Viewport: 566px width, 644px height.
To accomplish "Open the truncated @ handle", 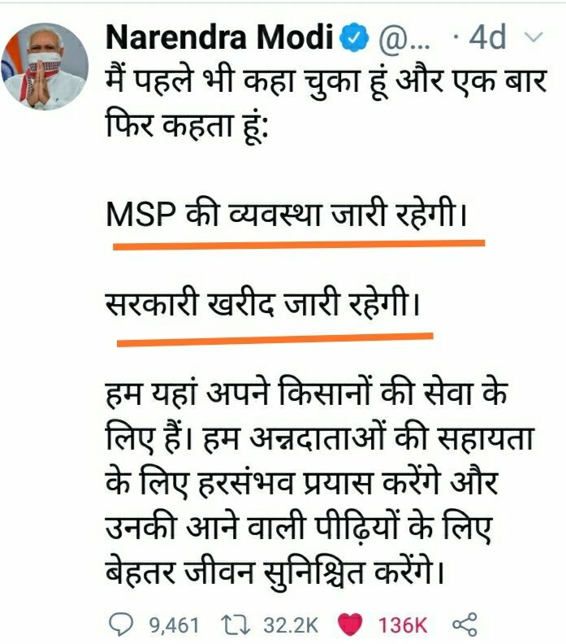I will pos(403,39).
